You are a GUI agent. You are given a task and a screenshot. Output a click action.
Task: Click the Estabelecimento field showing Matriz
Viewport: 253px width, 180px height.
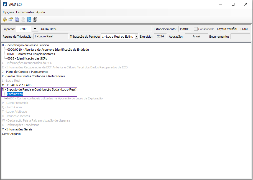[184, 29]
